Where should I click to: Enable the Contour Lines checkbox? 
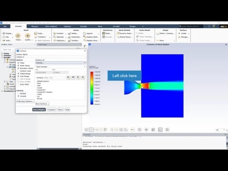point(19,71)
